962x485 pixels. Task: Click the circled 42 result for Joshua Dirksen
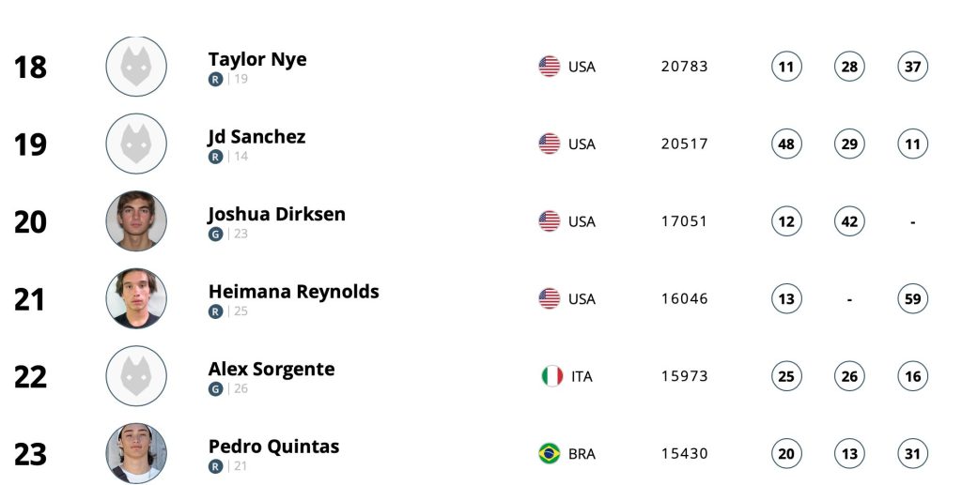click(x=849, y=221)
